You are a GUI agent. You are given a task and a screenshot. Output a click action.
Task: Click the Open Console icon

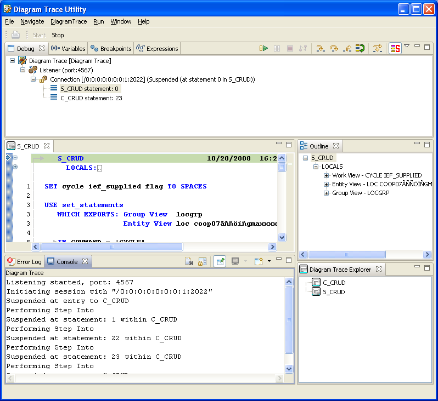(x=259, y=262)
